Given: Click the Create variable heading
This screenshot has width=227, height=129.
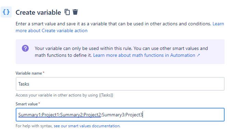Looking at the screenshot, I should (38, 12).
